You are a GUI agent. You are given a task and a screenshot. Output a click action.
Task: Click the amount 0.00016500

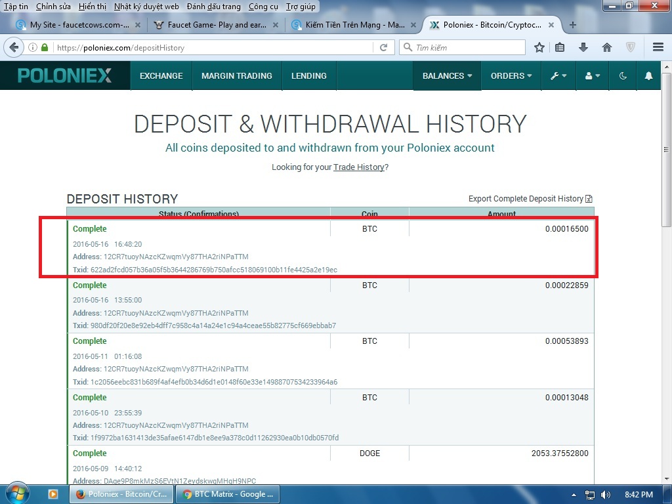pyautogui.click(x=566, y=229)
